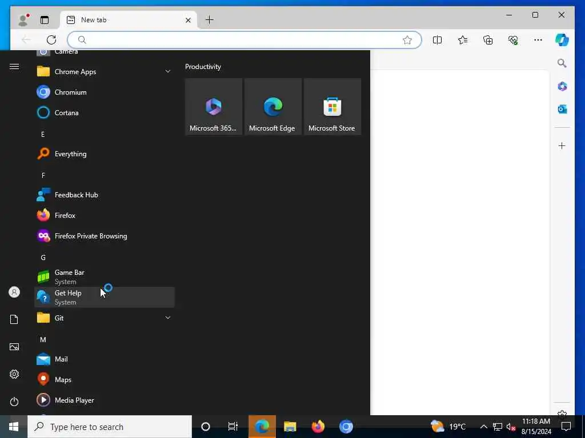Open Task View on the taskbar

tap(233, 427)
